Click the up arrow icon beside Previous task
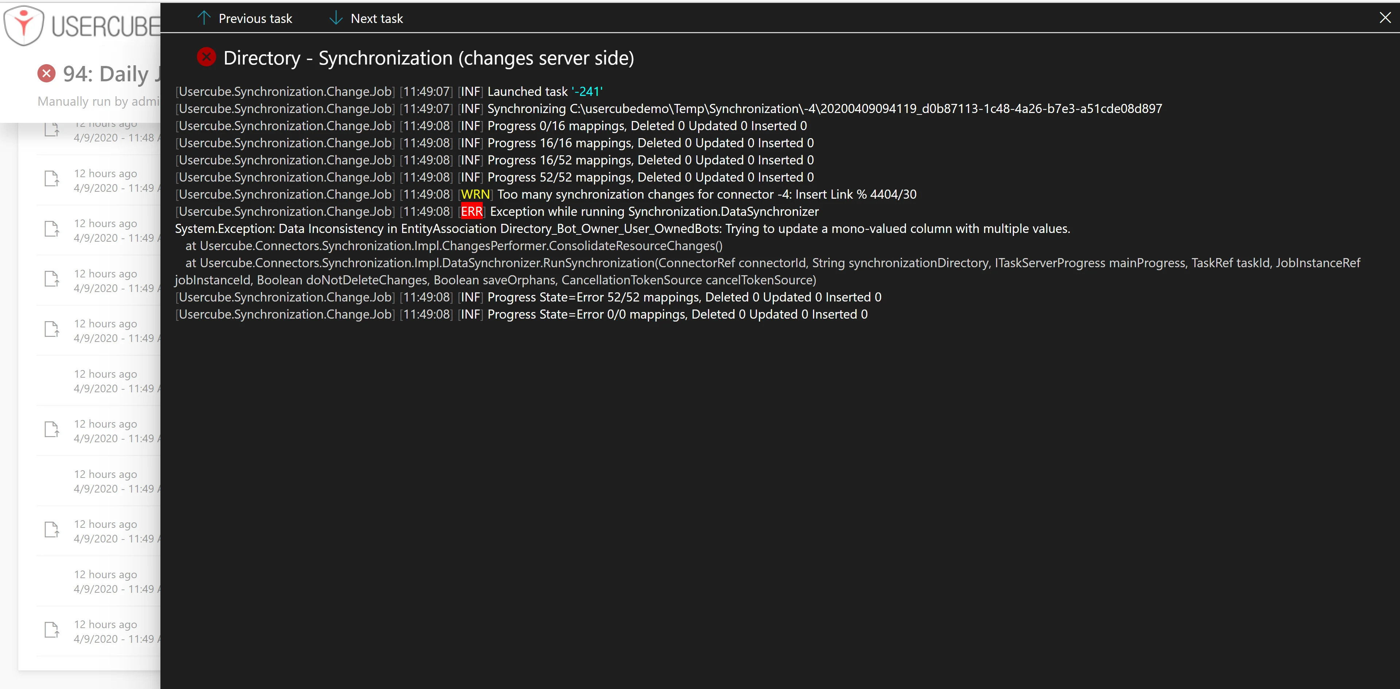The image size is (1400, 689). [204, 18]
